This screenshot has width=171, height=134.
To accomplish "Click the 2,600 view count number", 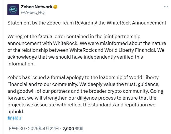I will click(68, 129).
